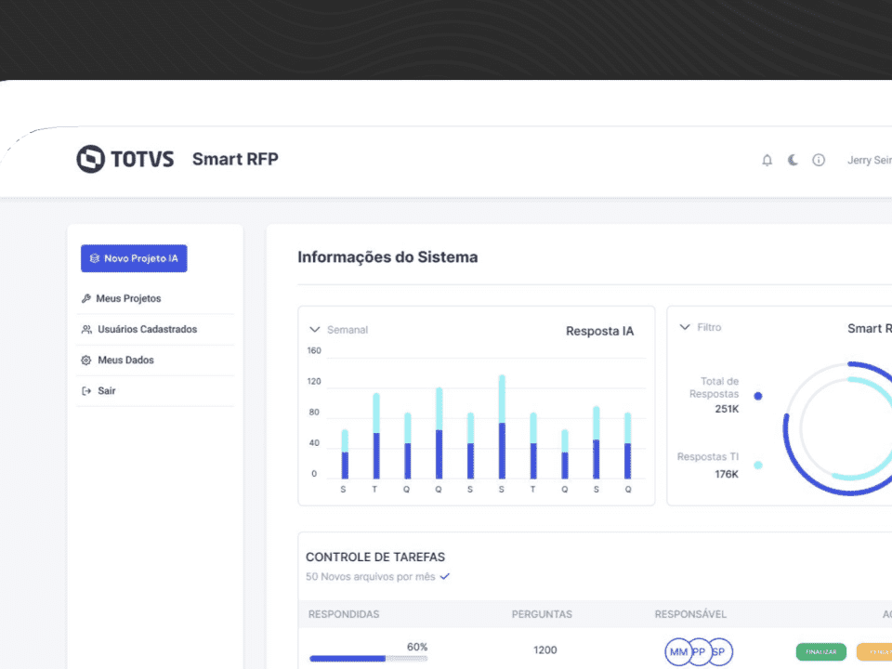Click the Smart RFP title
The width and height of the screenshot is (892, 669).
pyautogui.click(x=235, y=159)
